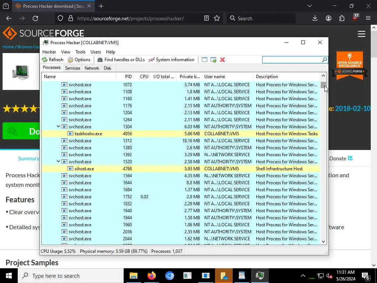Open System information graph icon

(x=151, y=60)
